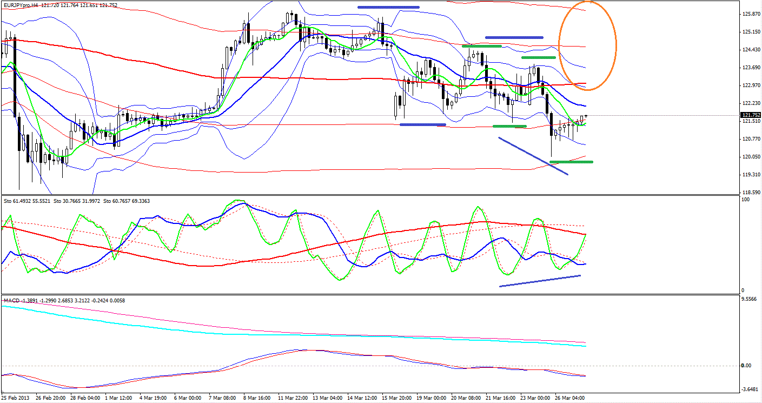The height and width of the screenshot is (403, 762).
Task: Click the 9.5566 value on the MACD scale
Action: pyautogui.click(x=748, y=299)
